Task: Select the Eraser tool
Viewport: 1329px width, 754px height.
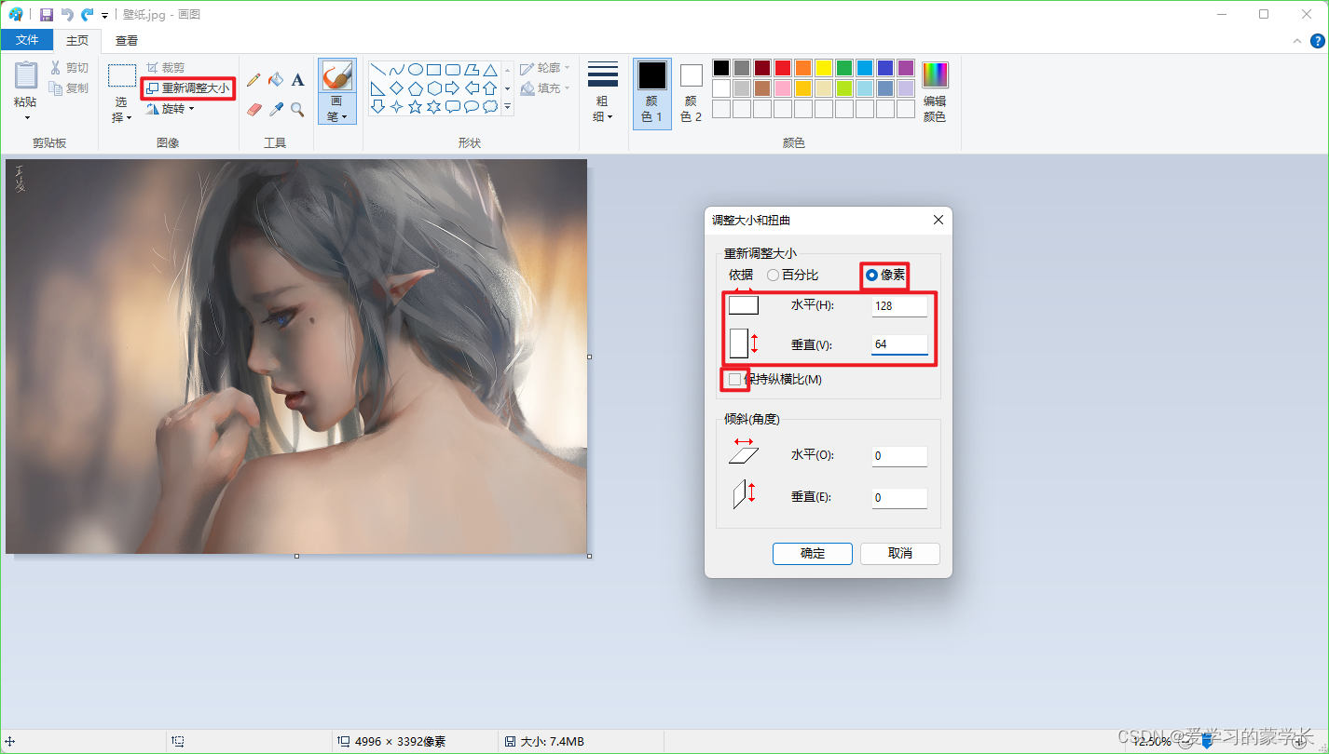Action: click(253, 110)
